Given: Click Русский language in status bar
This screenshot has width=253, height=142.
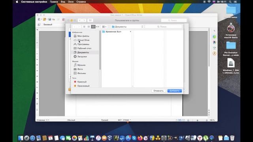Looking at the screenshot, I should [105, 120].
